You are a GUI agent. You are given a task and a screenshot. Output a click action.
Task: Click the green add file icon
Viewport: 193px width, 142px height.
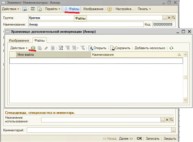coord(33,48)
